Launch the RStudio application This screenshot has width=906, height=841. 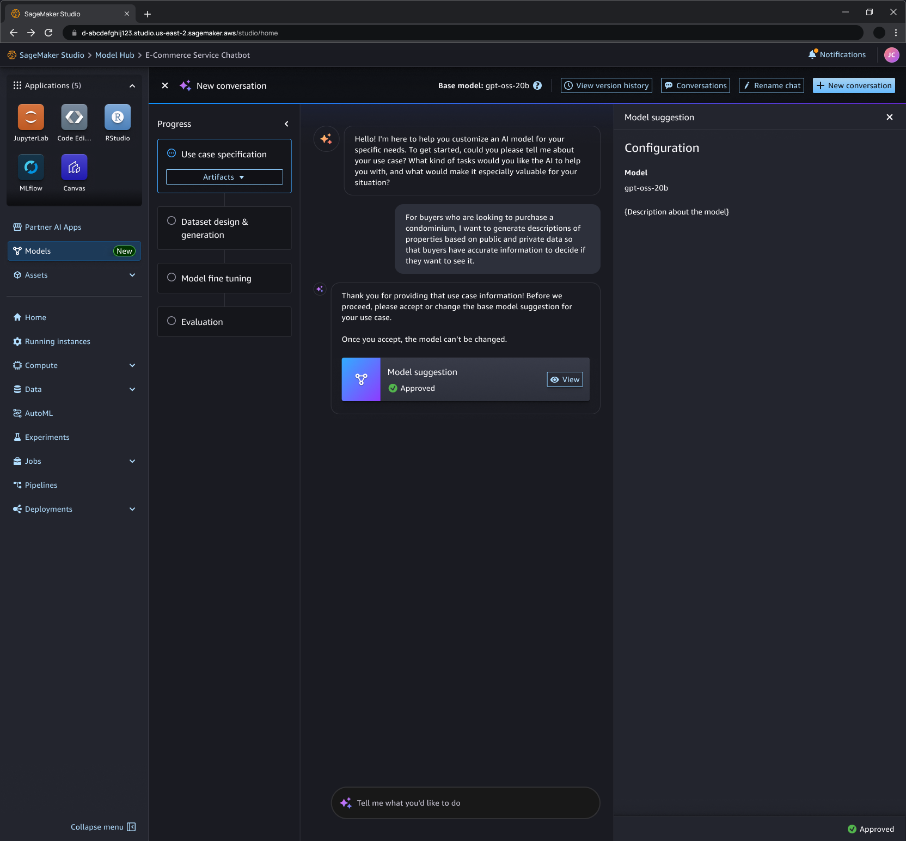click(117, 117)
